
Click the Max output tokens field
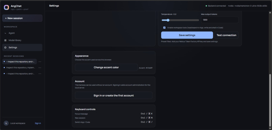pos(220,20)
